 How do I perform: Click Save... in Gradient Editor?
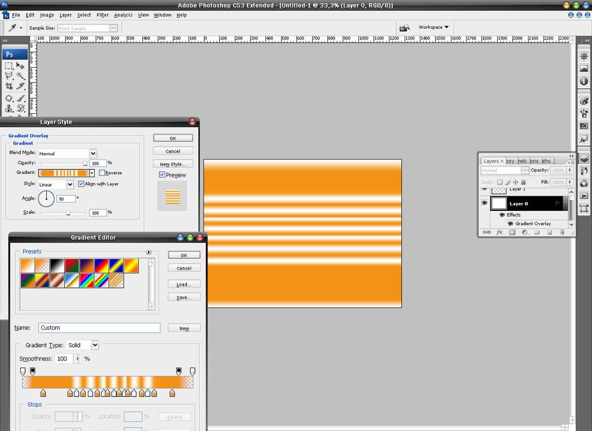point(184,298)
